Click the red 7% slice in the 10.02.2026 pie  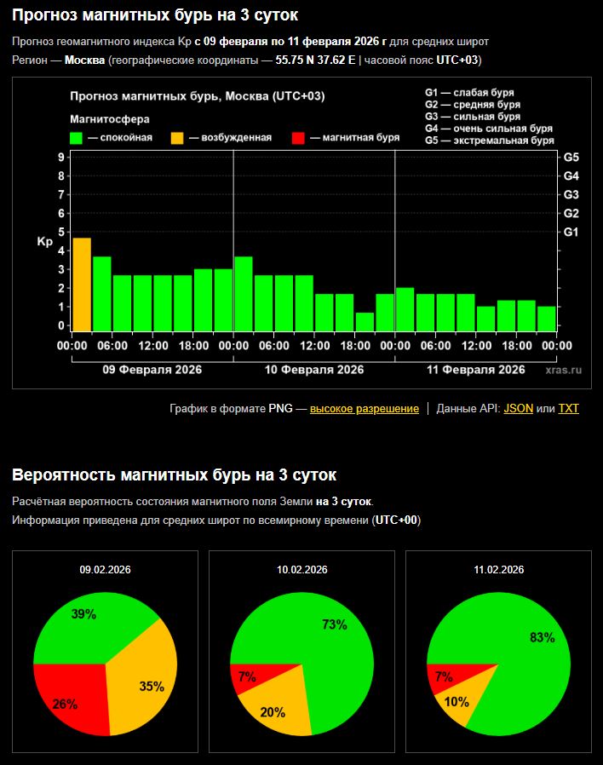[244, 679]
